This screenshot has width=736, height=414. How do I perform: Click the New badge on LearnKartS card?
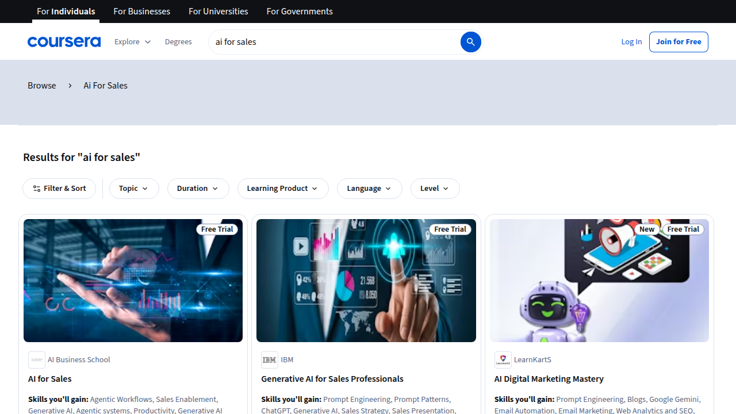tap(647, 229)
